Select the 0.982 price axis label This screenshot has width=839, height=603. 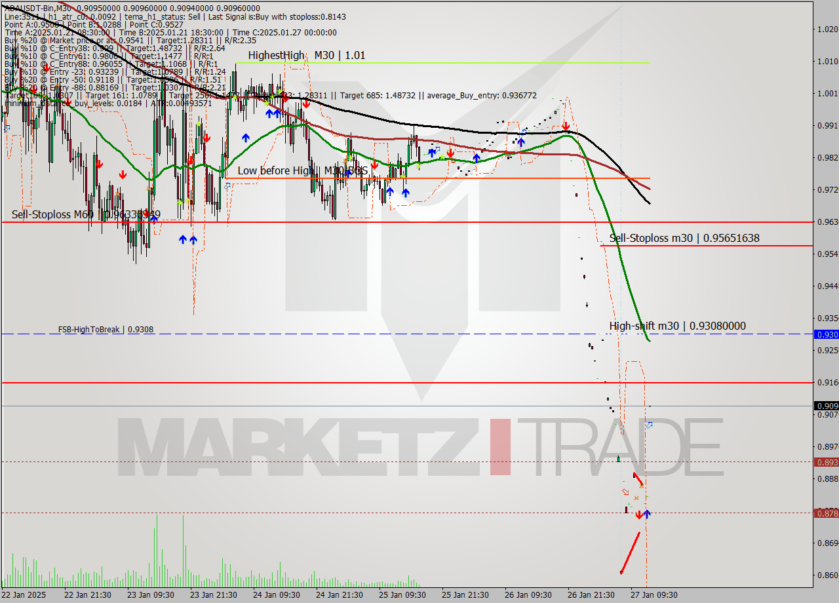828,158
